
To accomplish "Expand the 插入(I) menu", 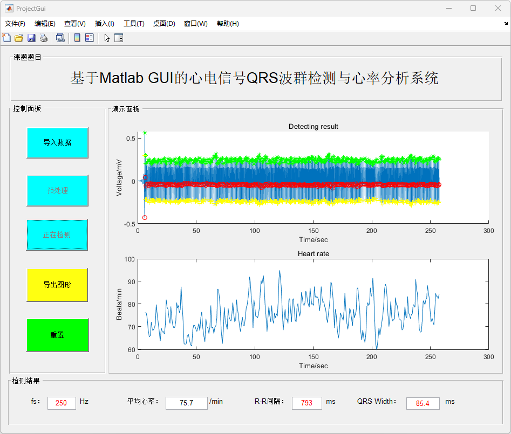I will click(104, 24).
